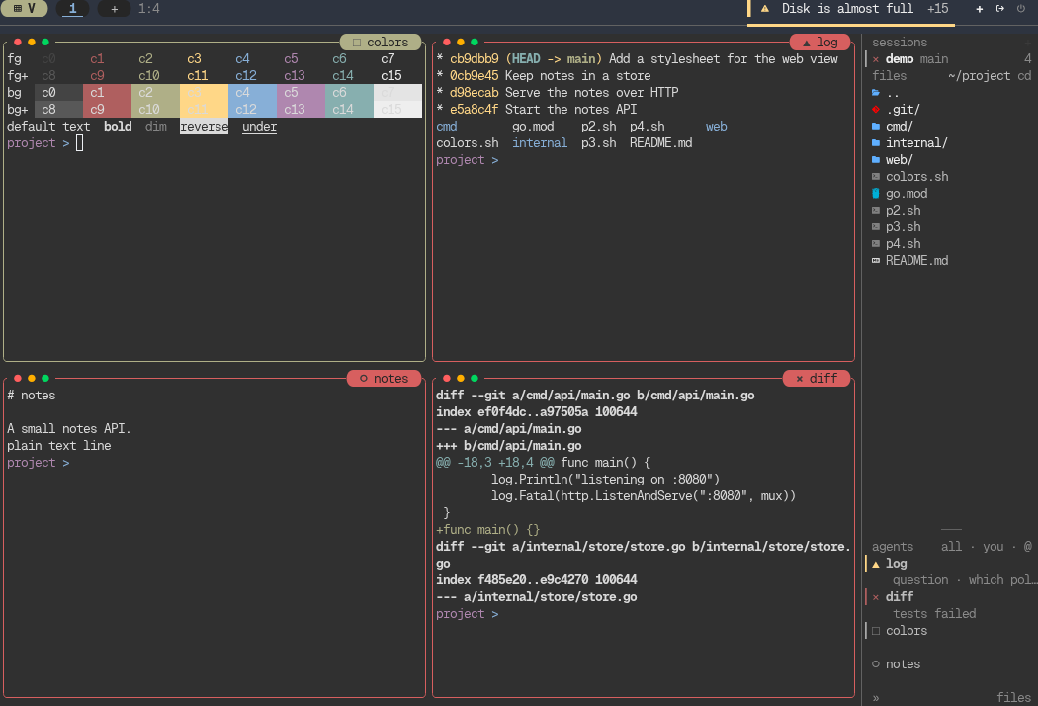Image resolution: width=1038 pixels, height=706 pixels.
Task: Select the notes agent in agents list
Action: coord(949,664)
